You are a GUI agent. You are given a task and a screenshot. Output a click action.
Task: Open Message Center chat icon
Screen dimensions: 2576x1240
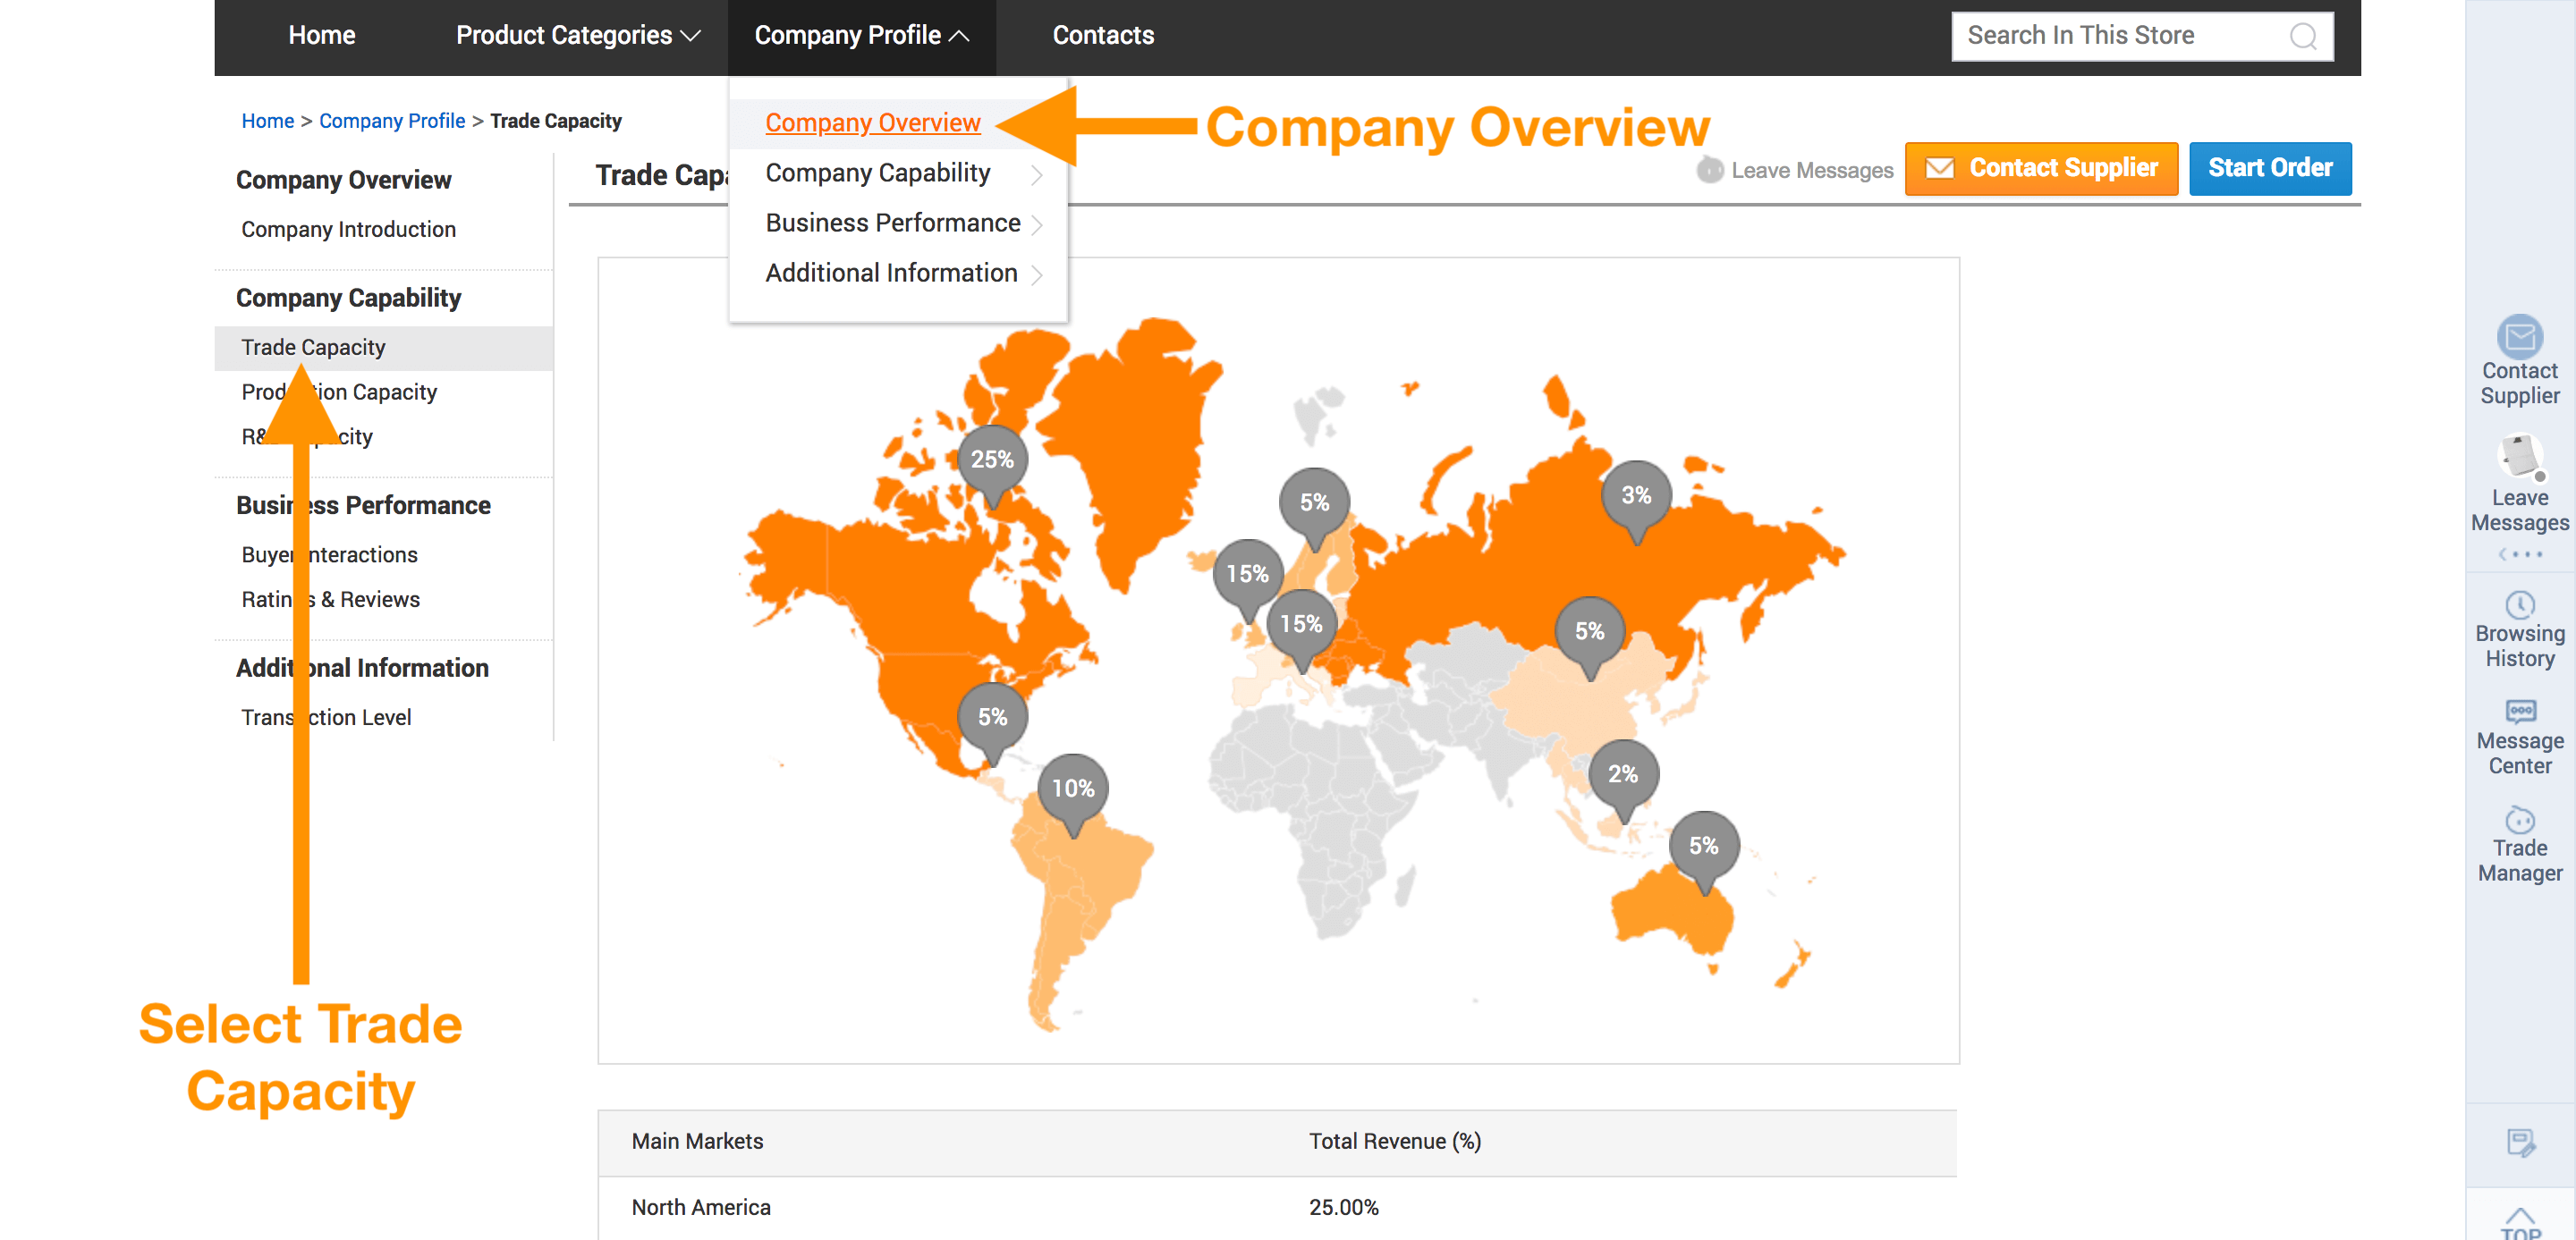2519,712
